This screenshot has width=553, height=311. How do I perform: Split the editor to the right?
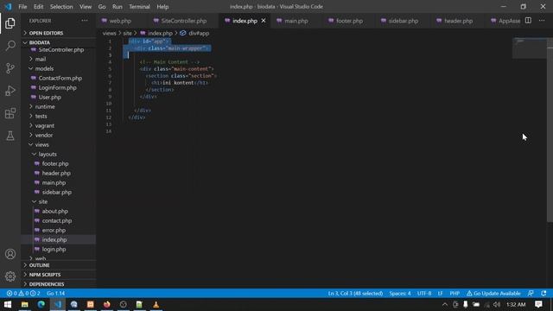coord(528,21)
